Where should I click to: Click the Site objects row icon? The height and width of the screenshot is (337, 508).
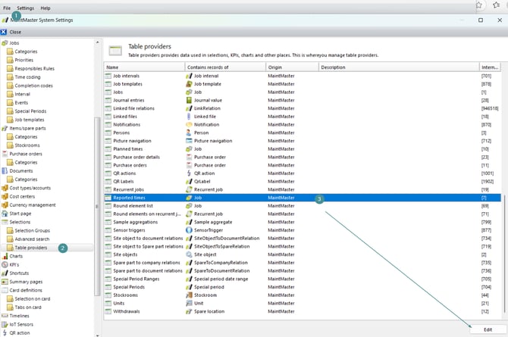click(108, 254)
